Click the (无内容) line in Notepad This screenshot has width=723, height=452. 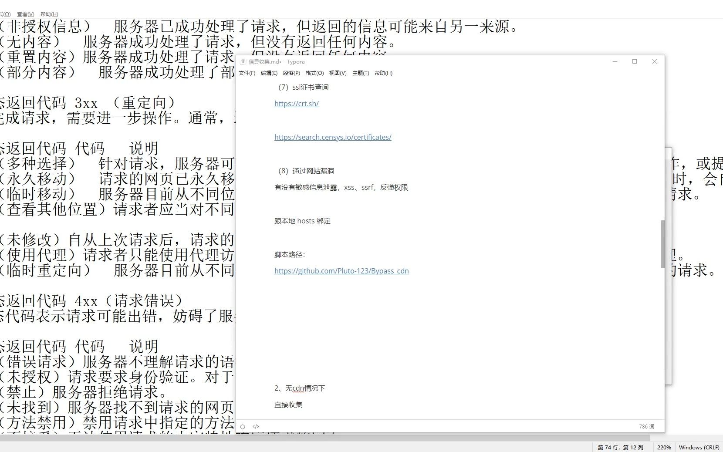(199, 42)
